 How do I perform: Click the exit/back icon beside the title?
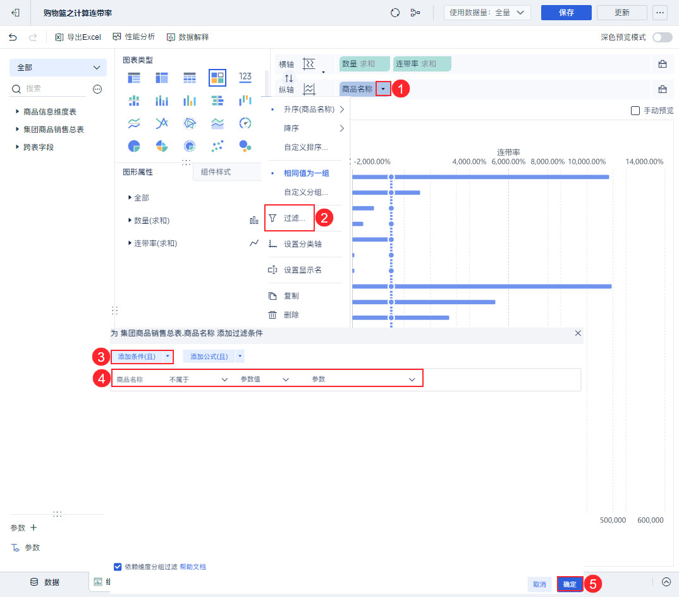tap(16, 13)
